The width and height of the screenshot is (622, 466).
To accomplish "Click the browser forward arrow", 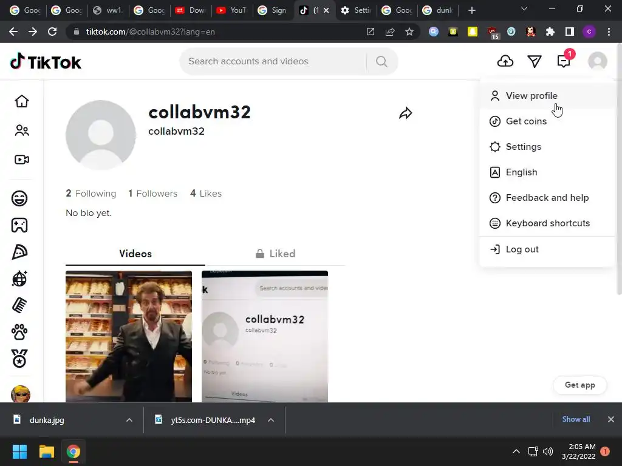I will pos(33,32).
